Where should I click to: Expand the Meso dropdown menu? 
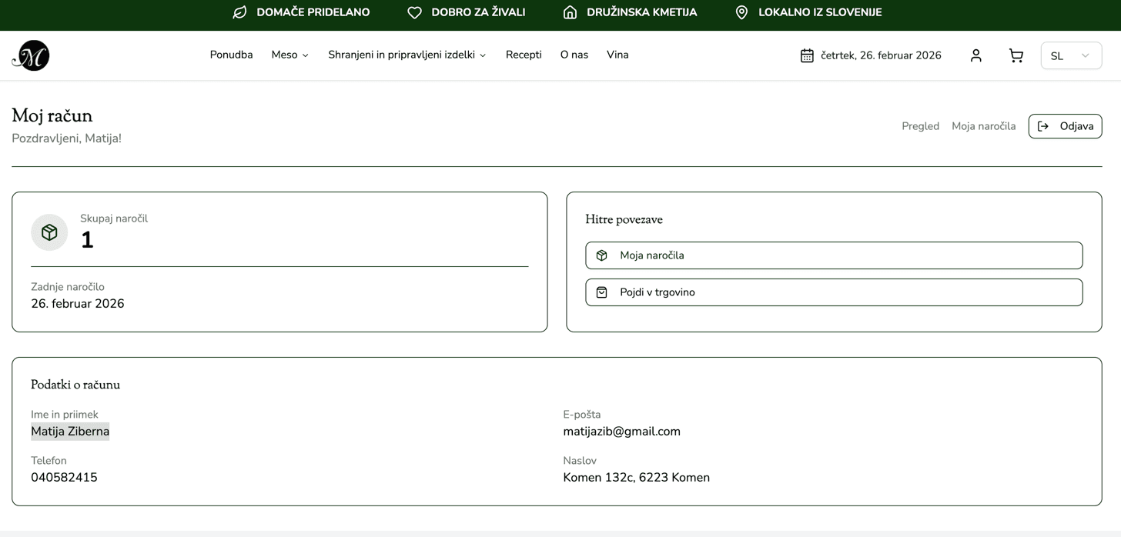click(289, 55)
